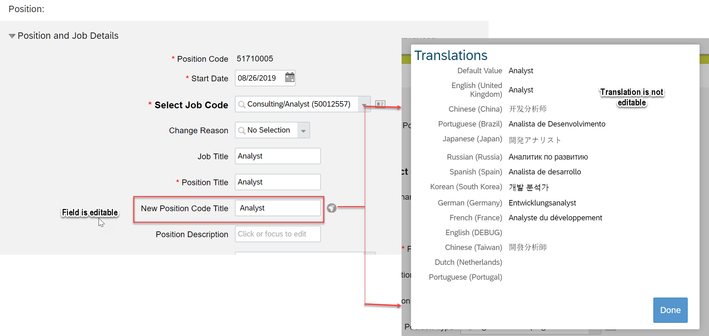Open translations globe for New Position Code Title
Image resolution: width=709 pixels, height=336 pixels.
tap(331, 208)
